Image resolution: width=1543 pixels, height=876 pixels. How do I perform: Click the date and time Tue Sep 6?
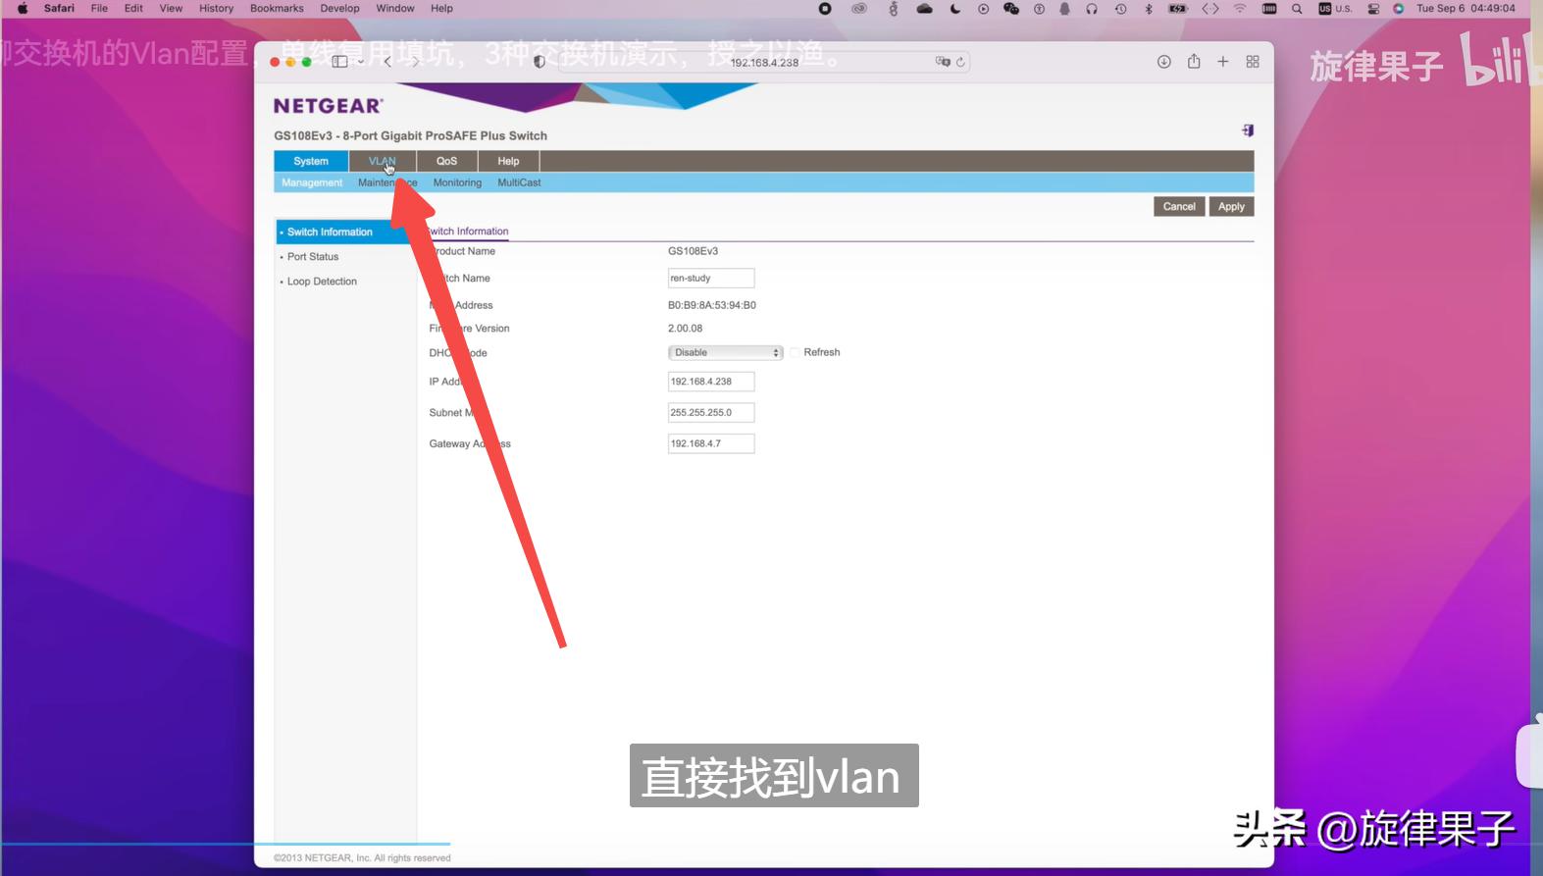[1466, 8]
